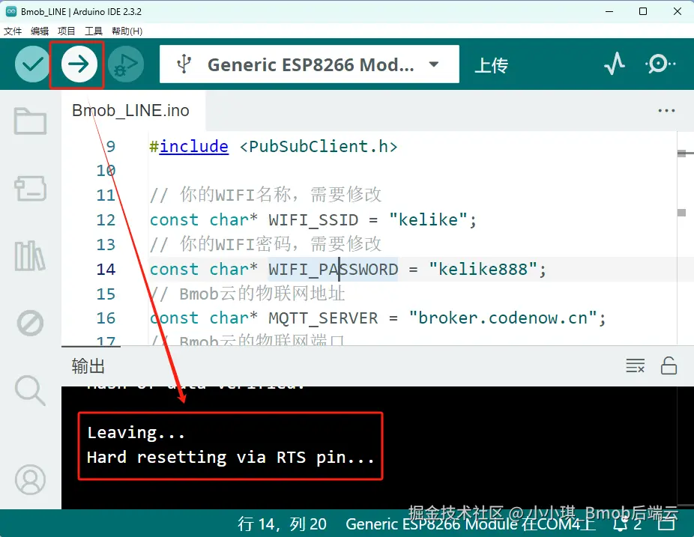Click the include keyword link on line 9
Image resolution: width=694 pixels, height=537 pixels.
194,146
